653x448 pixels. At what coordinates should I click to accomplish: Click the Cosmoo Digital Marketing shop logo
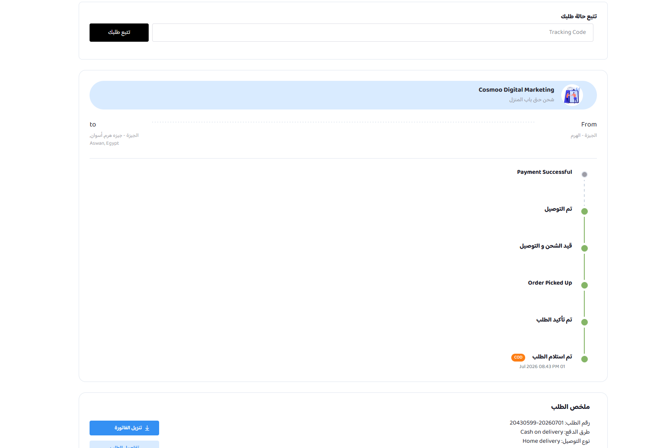click(572, 95)
